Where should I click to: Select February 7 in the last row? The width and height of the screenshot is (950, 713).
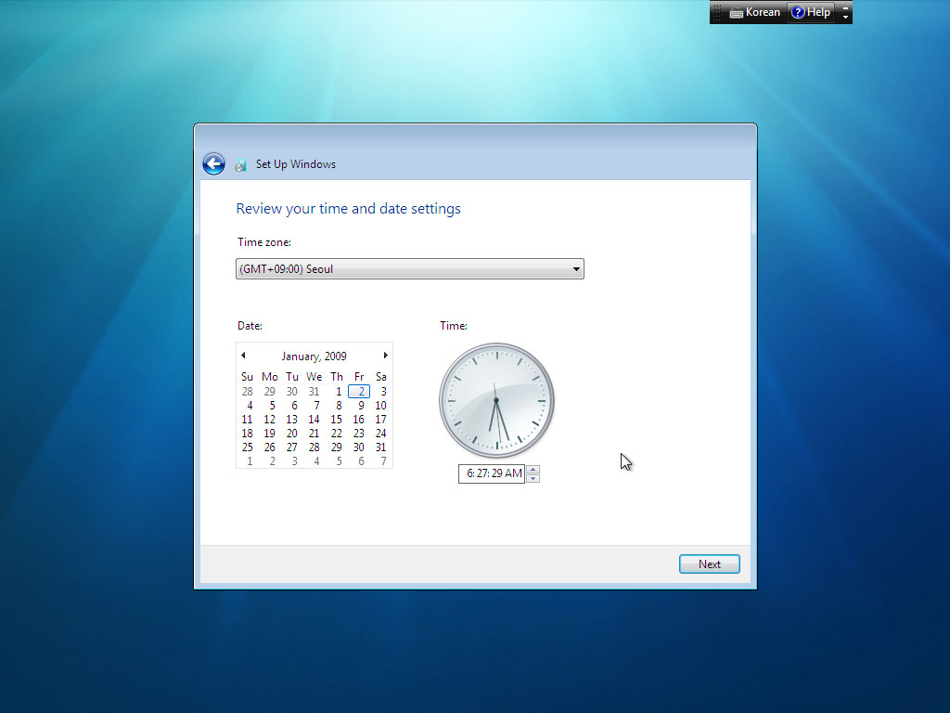click(383, 461)
